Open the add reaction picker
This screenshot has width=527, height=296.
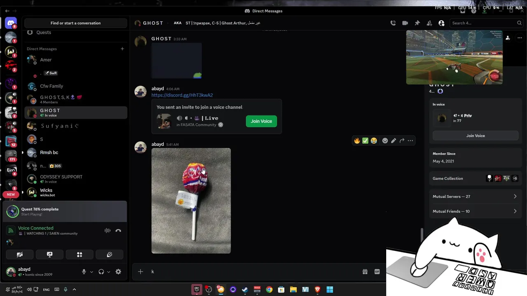coord(385,141)
